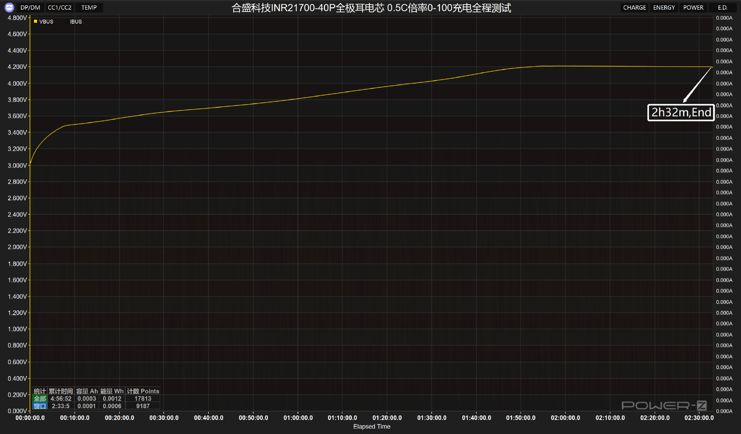The image size is (741, 434).
Task: Click the 3.000V y-axis label
Action: point(17,165)
